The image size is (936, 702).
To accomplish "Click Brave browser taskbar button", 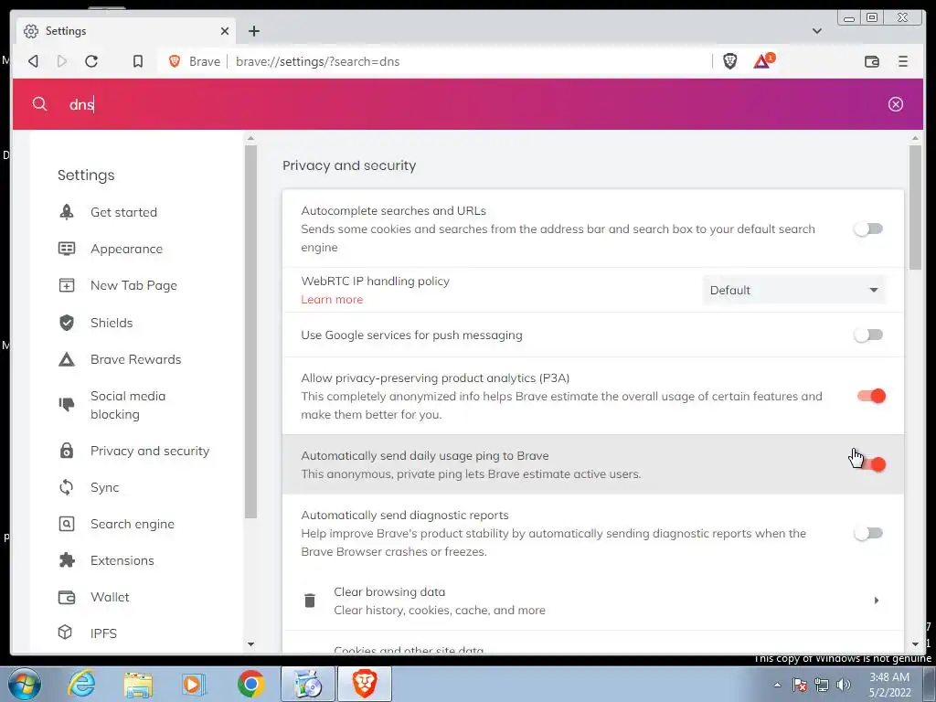I will [365, 684].
